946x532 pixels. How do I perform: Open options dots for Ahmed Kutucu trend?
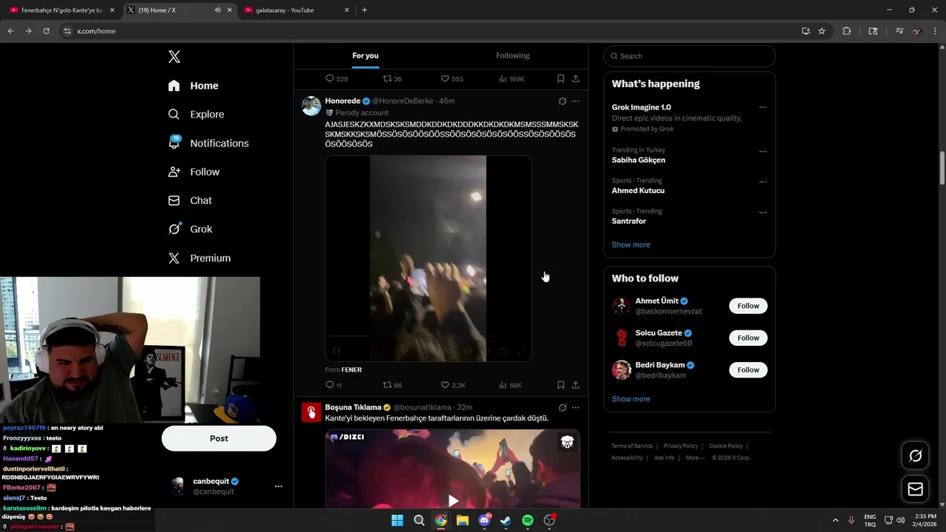(x=763, y=183)
